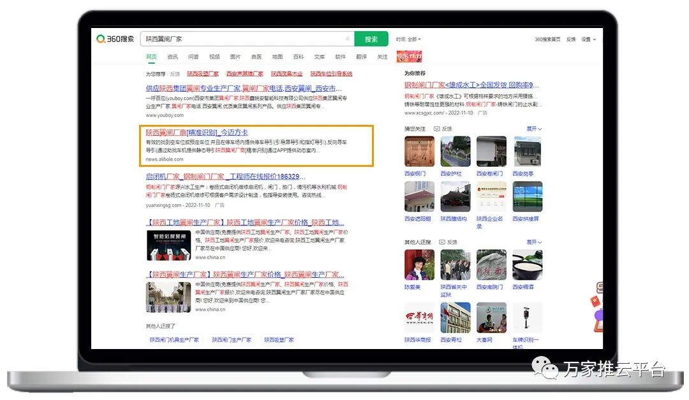Click the recommended search 陕西摆闸厂家
689x400 pixels.
204,73
